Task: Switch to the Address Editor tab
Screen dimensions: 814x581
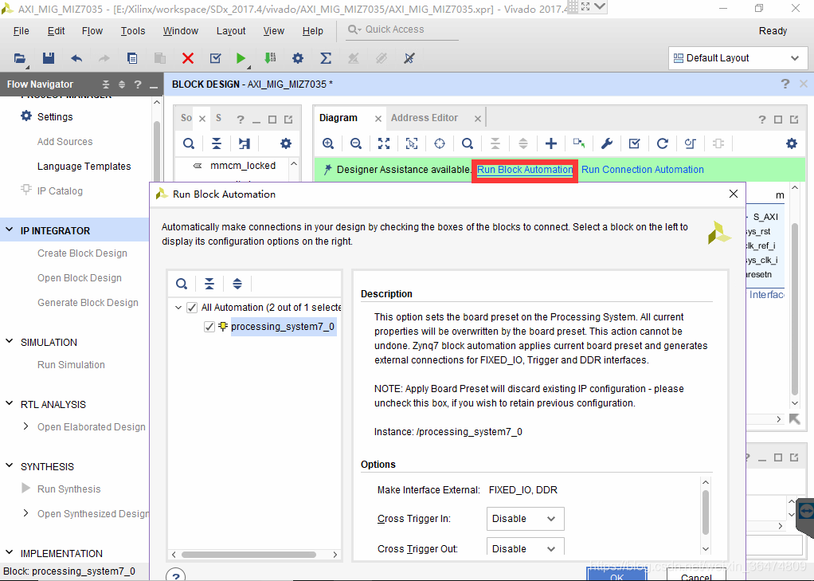Action: 425,118
